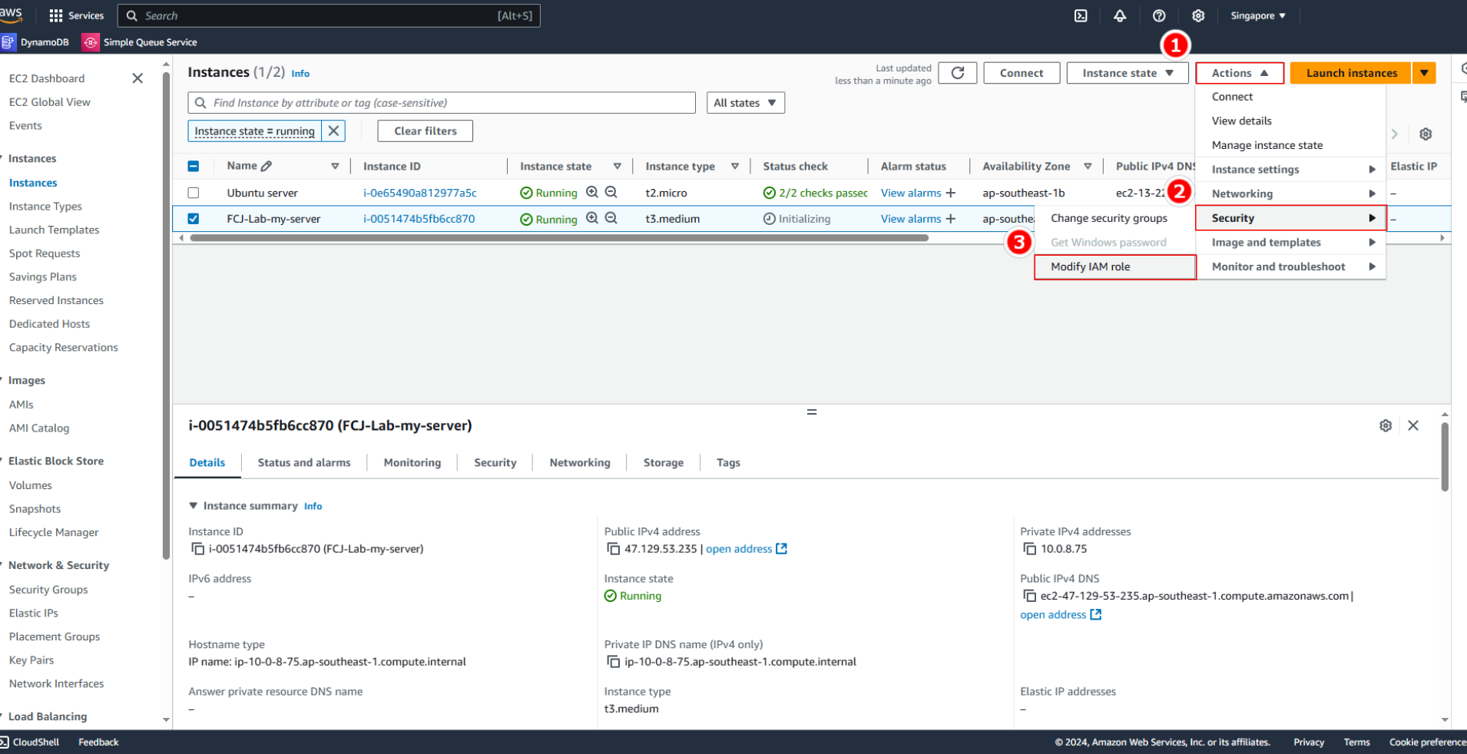
Task: Switch to the Status and alarms tab
Action: (x=304, y=462)
